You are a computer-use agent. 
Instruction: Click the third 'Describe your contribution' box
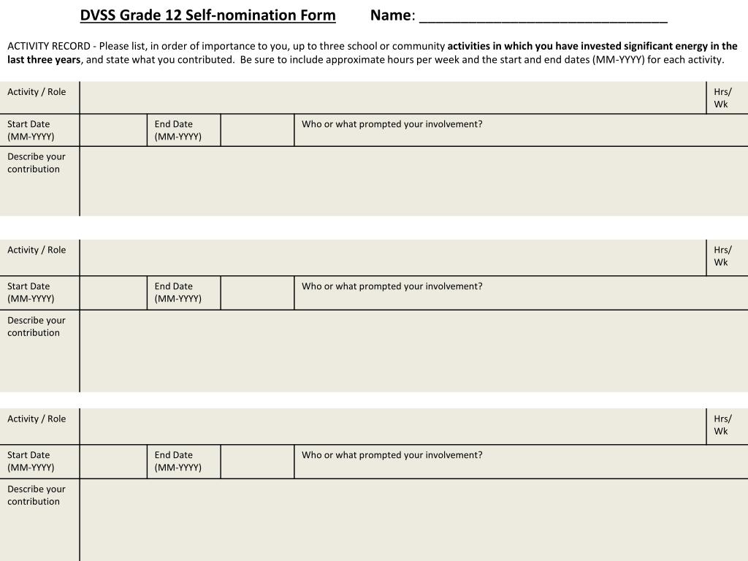414,520
